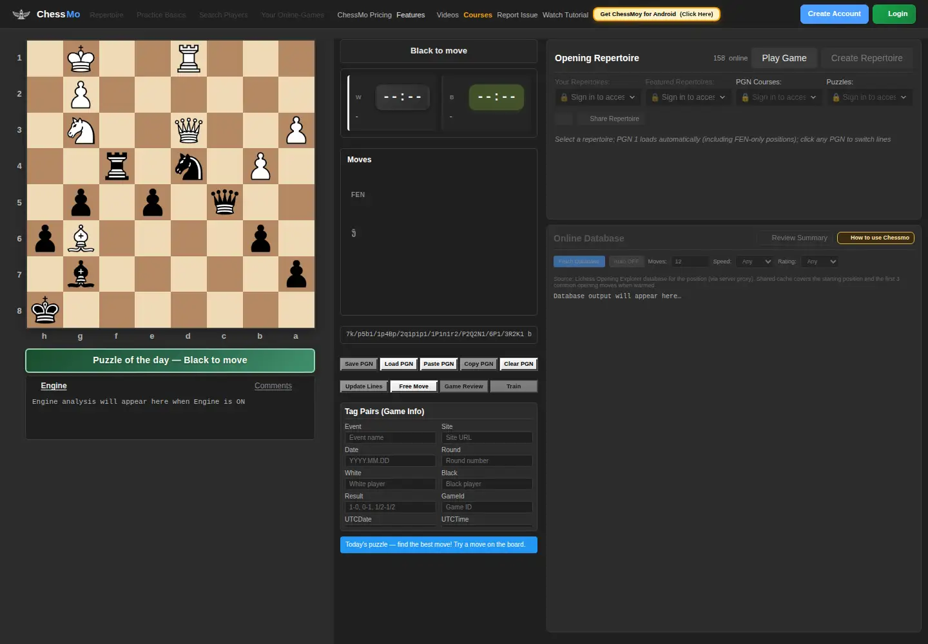Click the How to use Chessmo button
The image size is (928, 644).
[875, 238]
